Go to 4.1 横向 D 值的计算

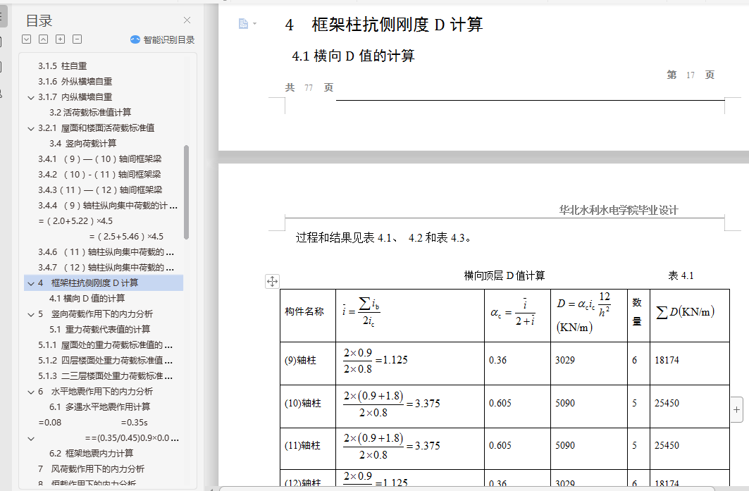(87, 298)
